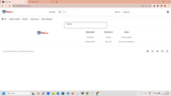
Task: Open the Tailwind CSS link
Action: [90, 42]
